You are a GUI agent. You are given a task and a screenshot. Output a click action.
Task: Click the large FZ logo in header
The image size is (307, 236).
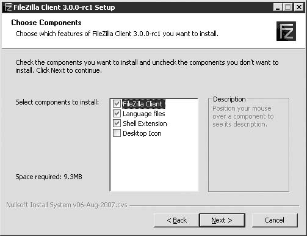click(x=286, y=31)
